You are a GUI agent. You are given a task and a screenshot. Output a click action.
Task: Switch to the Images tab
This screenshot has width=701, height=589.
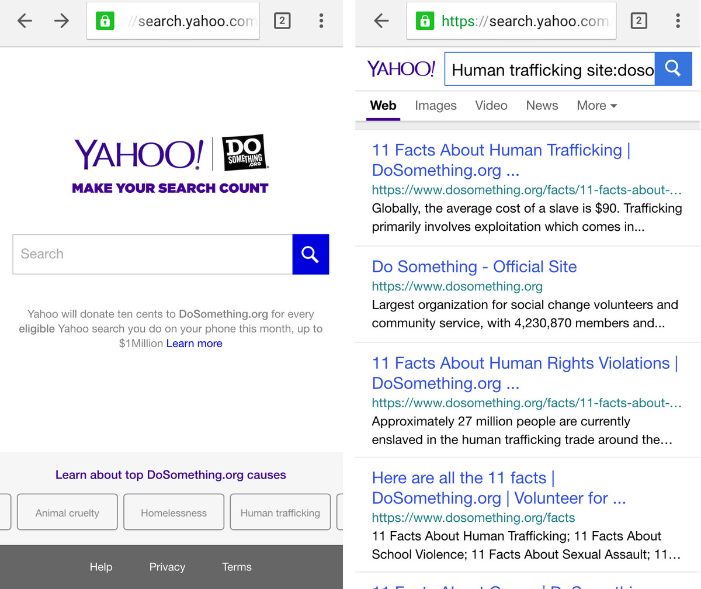click(435, 106)
